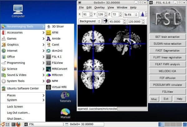Click Exit in the FSL window
Screen dimensions: 187x127
tap(166, 99)
